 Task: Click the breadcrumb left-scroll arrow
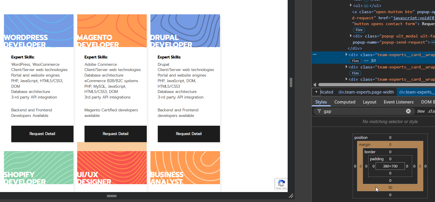[316, 92]
